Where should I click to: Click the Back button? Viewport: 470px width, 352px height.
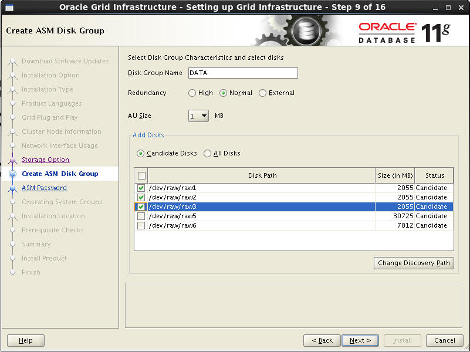click(x=322, y=340)
